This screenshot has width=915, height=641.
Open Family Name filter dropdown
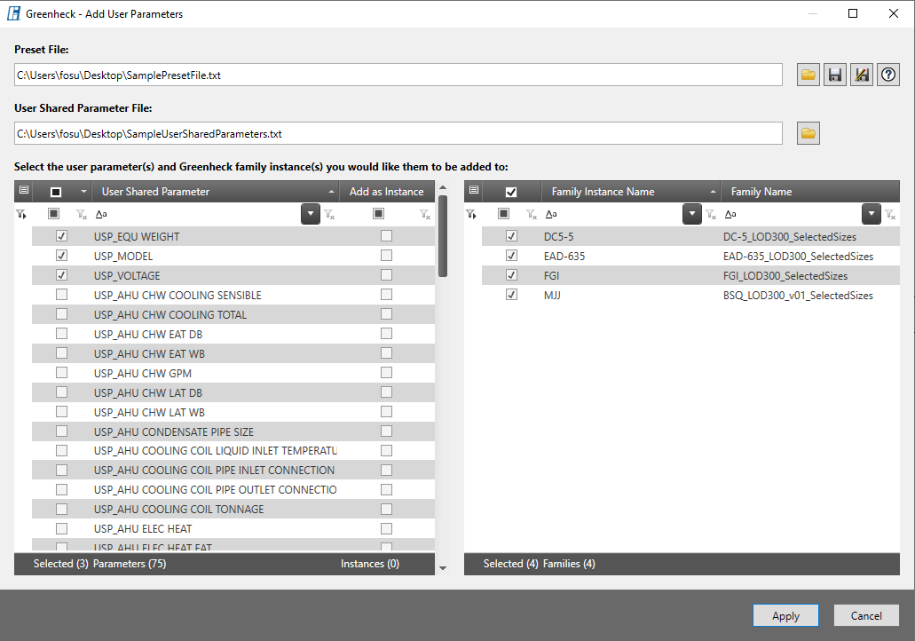(x=872, y=214)
